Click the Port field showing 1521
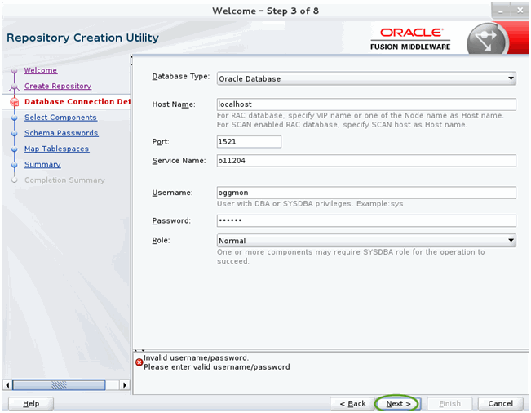531x413 pixels. click(249, 142)
